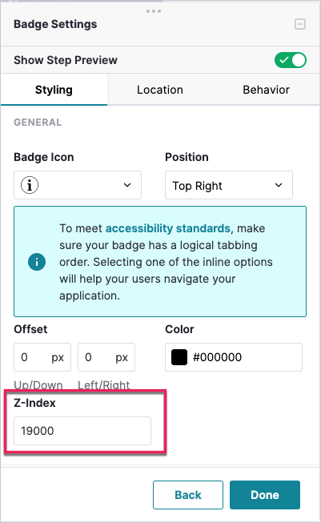Click the three-dot drag handle at top
This screenshot has width=321, height=523.
click(154, 11)
